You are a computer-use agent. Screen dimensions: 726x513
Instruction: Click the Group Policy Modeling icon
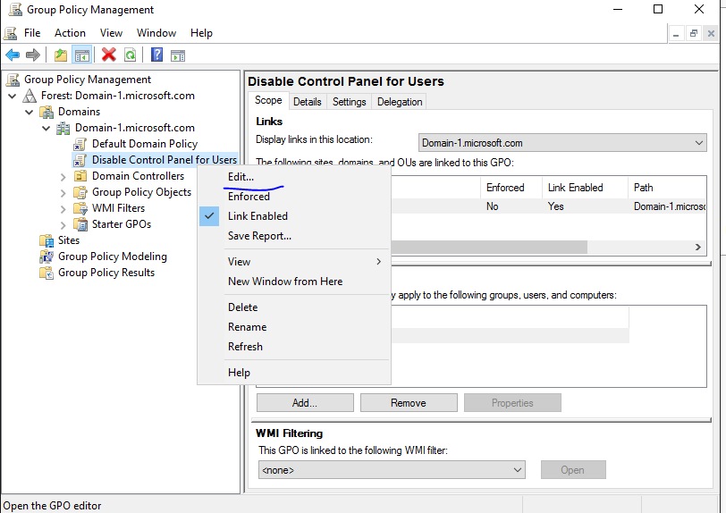(x=46, y=256)
